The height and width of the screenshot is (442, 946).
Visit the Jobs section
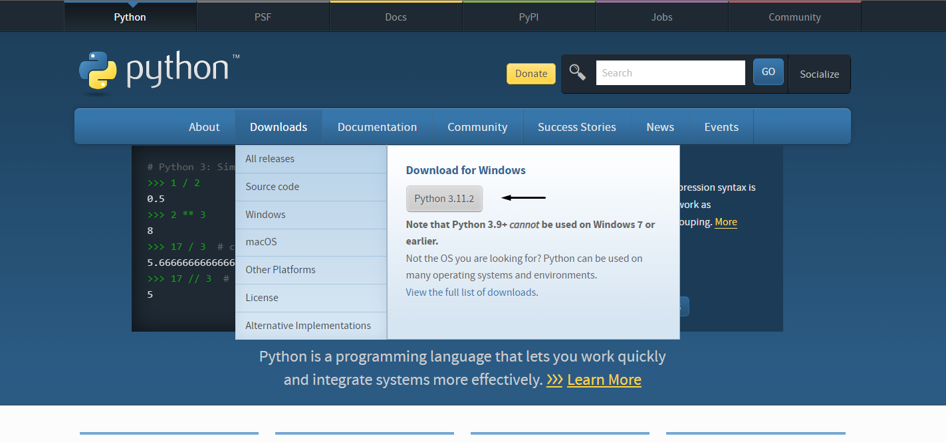[661, 16]
